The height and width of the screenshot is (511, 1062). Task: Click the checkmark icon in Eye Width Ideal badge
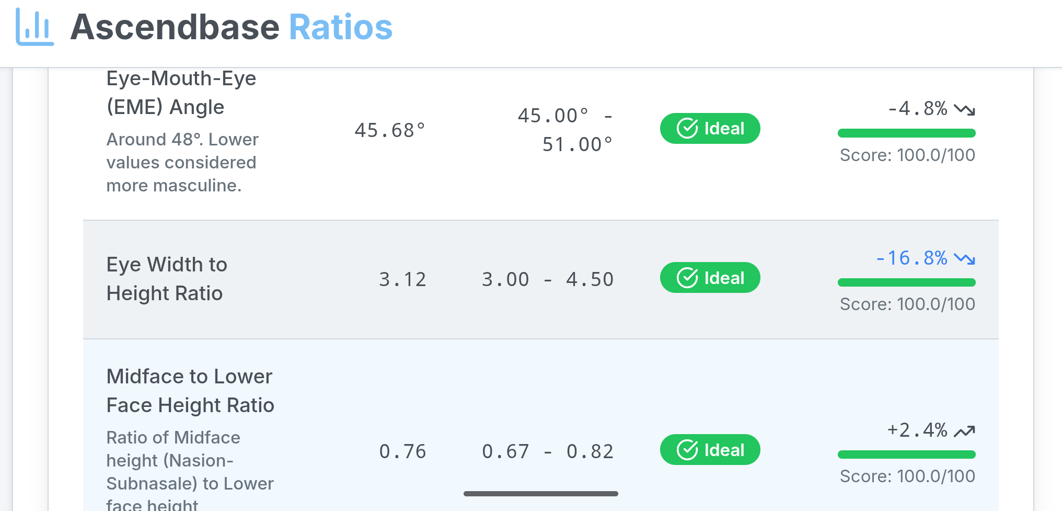[687, 278]
